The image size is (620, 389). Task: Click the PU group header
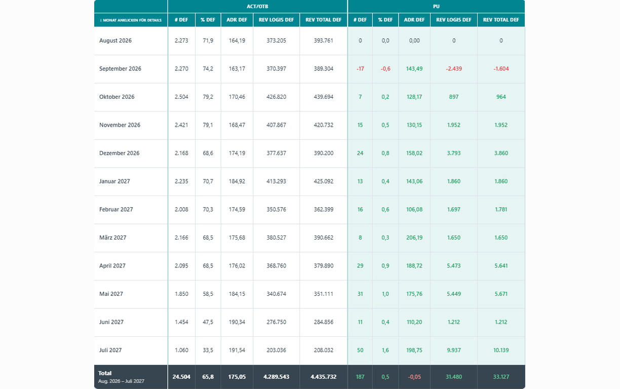pyautogui.click(x=436, y=6)
